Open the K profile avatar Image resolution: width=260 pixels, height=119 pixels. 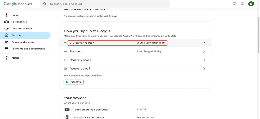pos(251,4)
